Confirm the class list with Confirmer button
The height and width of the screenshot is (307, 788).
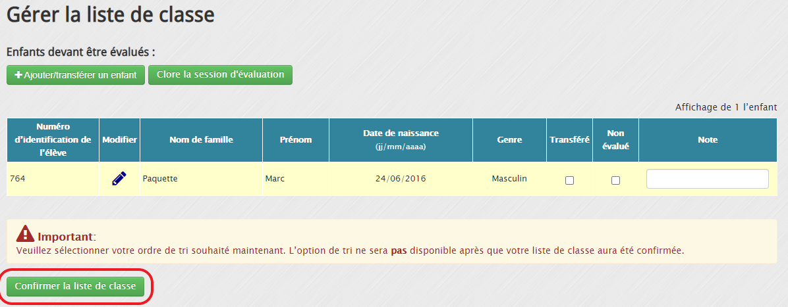[x=75, y=287]
